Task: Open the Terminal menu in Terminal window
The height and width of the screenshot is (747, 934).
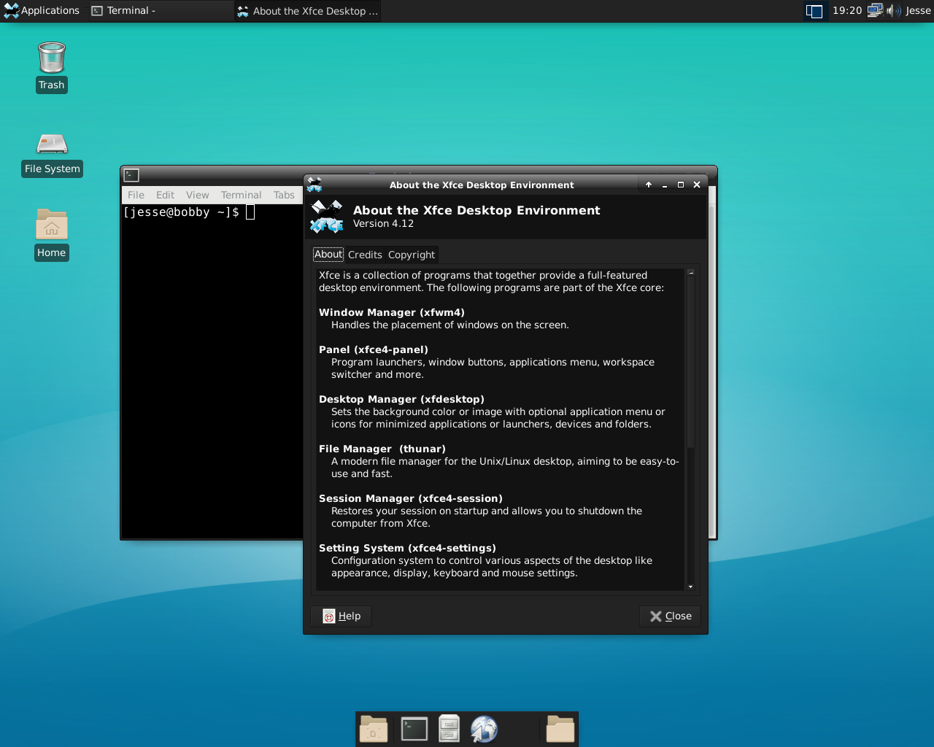Action: pos(241,195)
